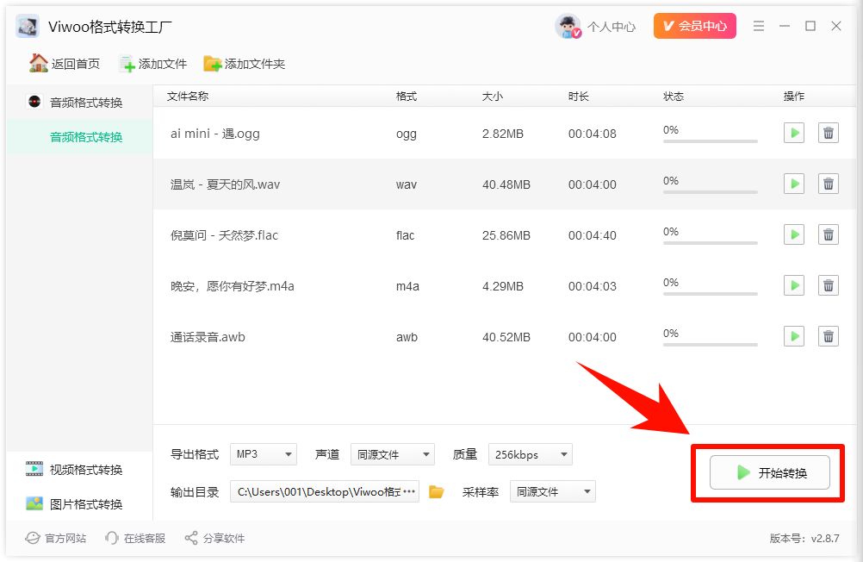Click 分享软件 share link
The height and width of the screenshot is (562, 863).
tap(214, 538)
